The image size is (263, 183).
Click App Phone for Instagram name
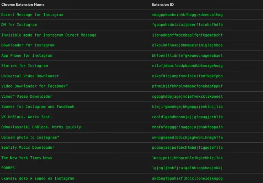pos(27,56)
